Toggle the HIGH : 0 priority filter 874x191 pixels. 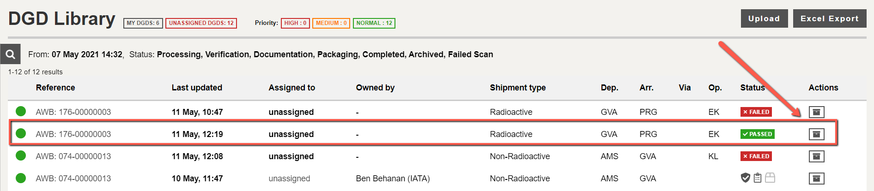[x=295, y=23]
